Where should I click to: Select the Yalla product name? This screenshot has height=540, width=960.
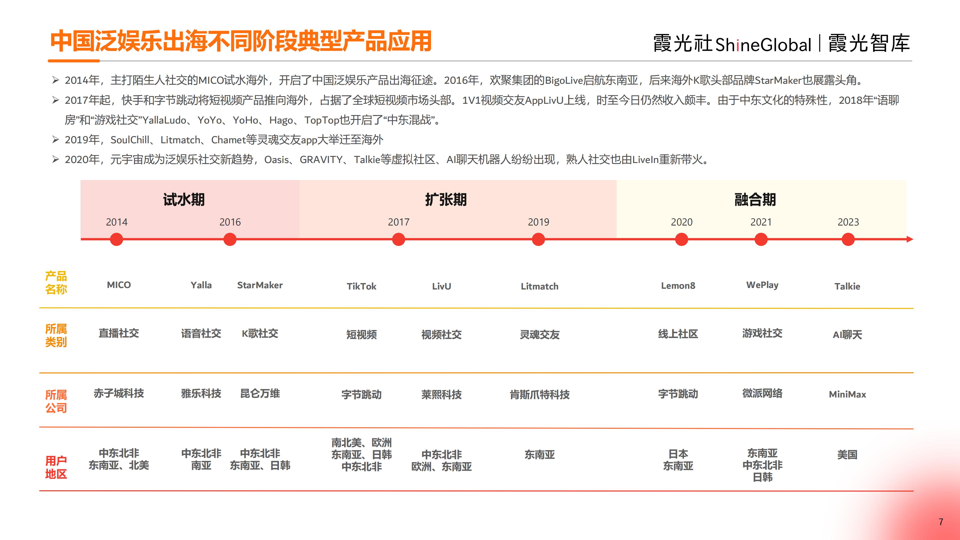[x=201, y=285]
